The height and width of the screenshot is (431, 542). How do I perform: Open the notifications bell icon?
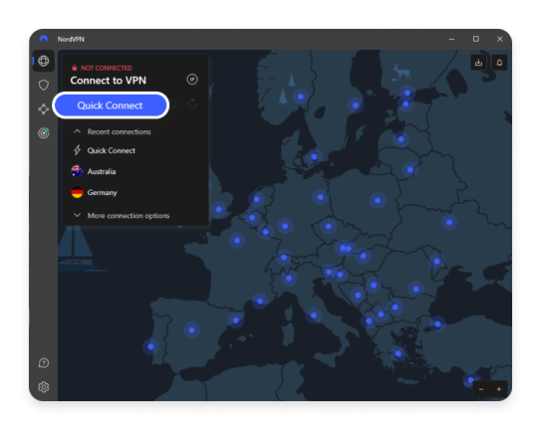click(499, 63)
